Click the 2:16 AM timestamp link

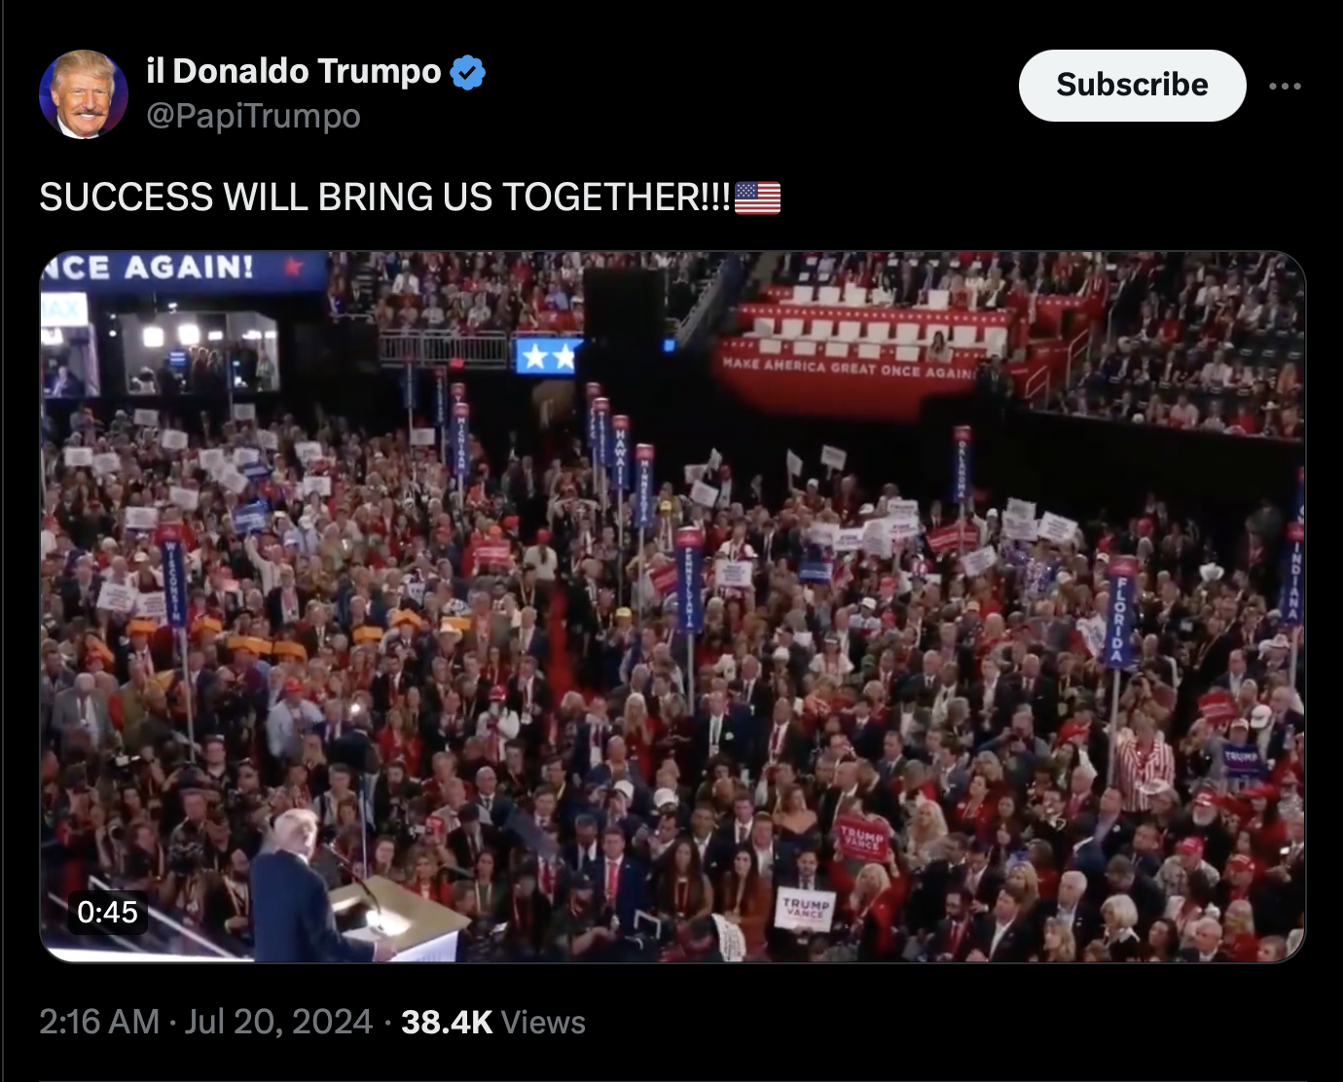tap(99, 1022)
